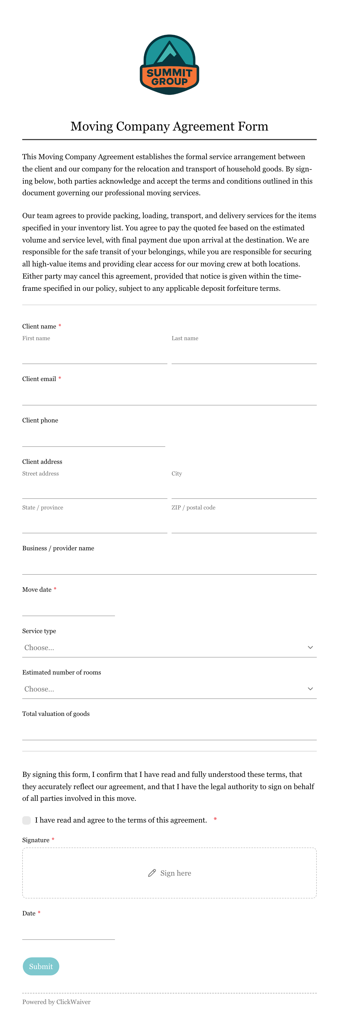Click the Sign here signature area

click(169, 873)
